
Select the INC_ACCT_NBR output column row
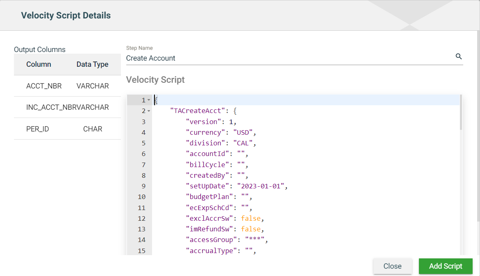(67, 107)
